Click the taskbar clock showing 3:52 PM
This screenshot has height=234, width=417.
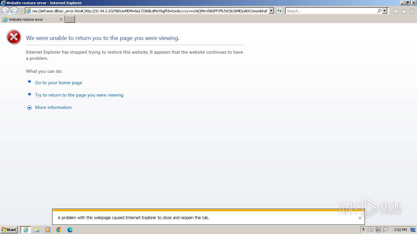400,230
